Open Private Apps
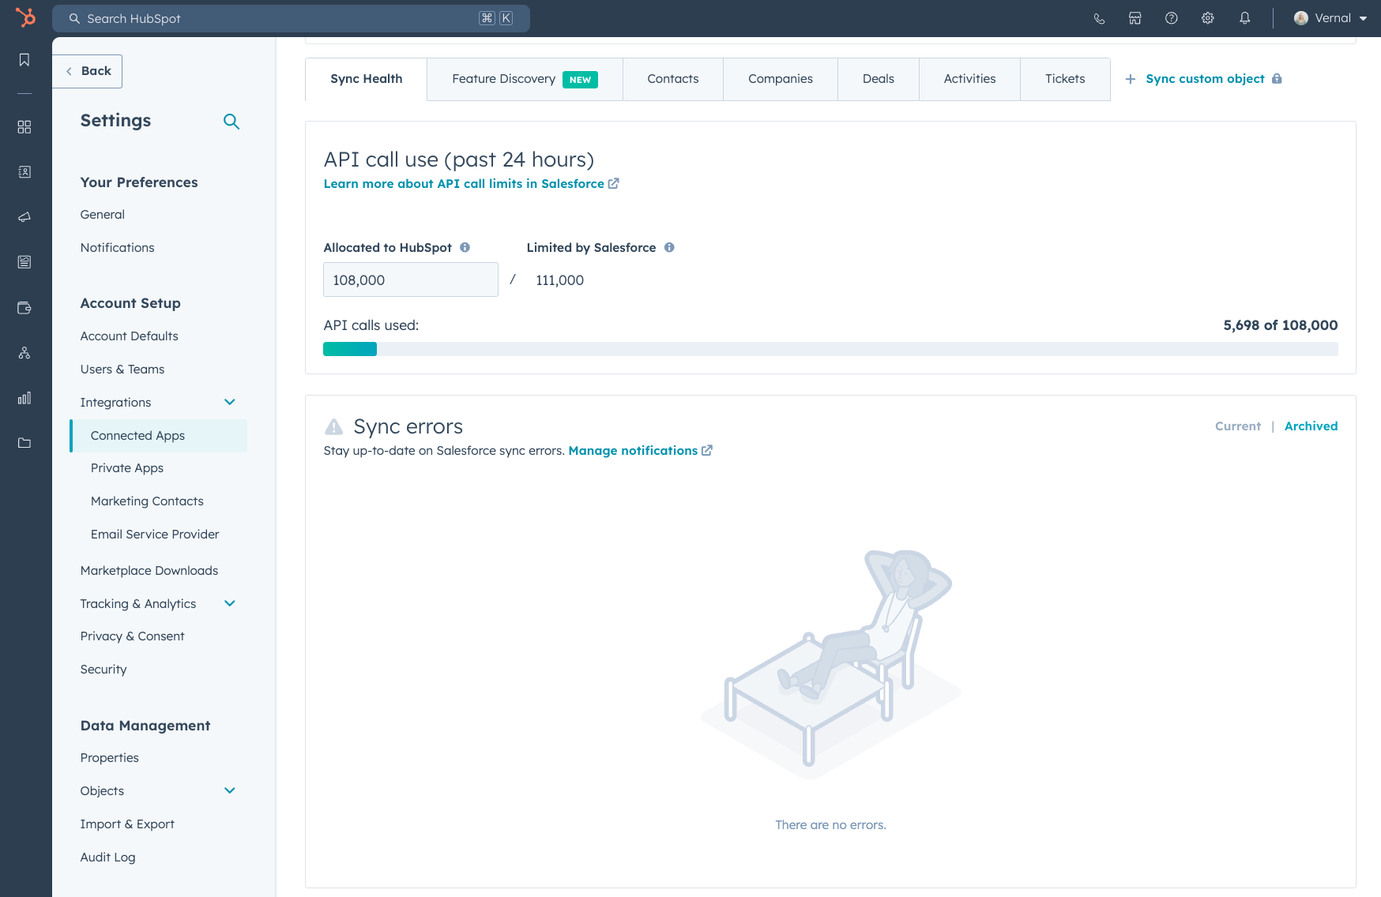1381x897 pixels. (x=127, y=468)
